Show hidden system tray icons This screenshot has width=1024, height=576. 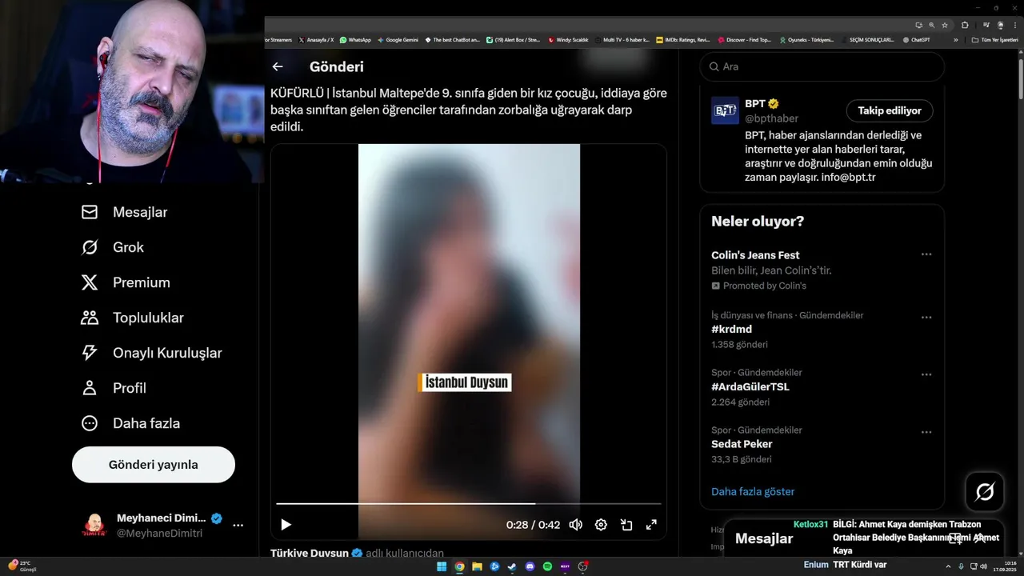[950, 566]
